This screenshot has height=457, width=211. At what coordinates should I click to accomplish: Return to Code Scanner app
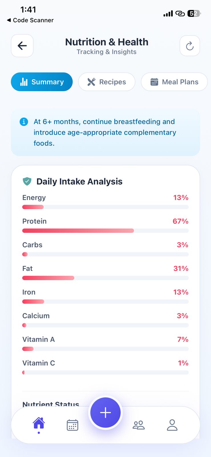point(30,20)
